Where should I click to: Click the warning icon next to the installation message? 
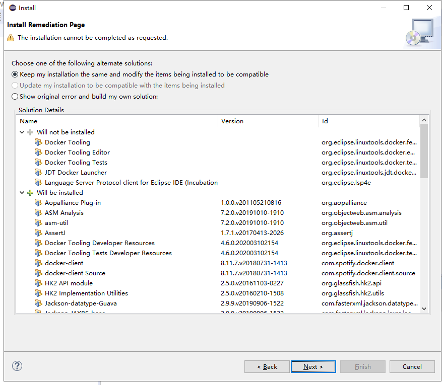[x=11, y=38]
